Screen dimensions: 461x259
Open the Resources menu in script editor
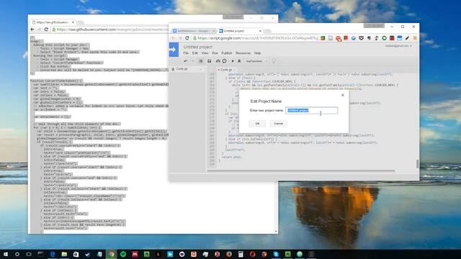243,53
